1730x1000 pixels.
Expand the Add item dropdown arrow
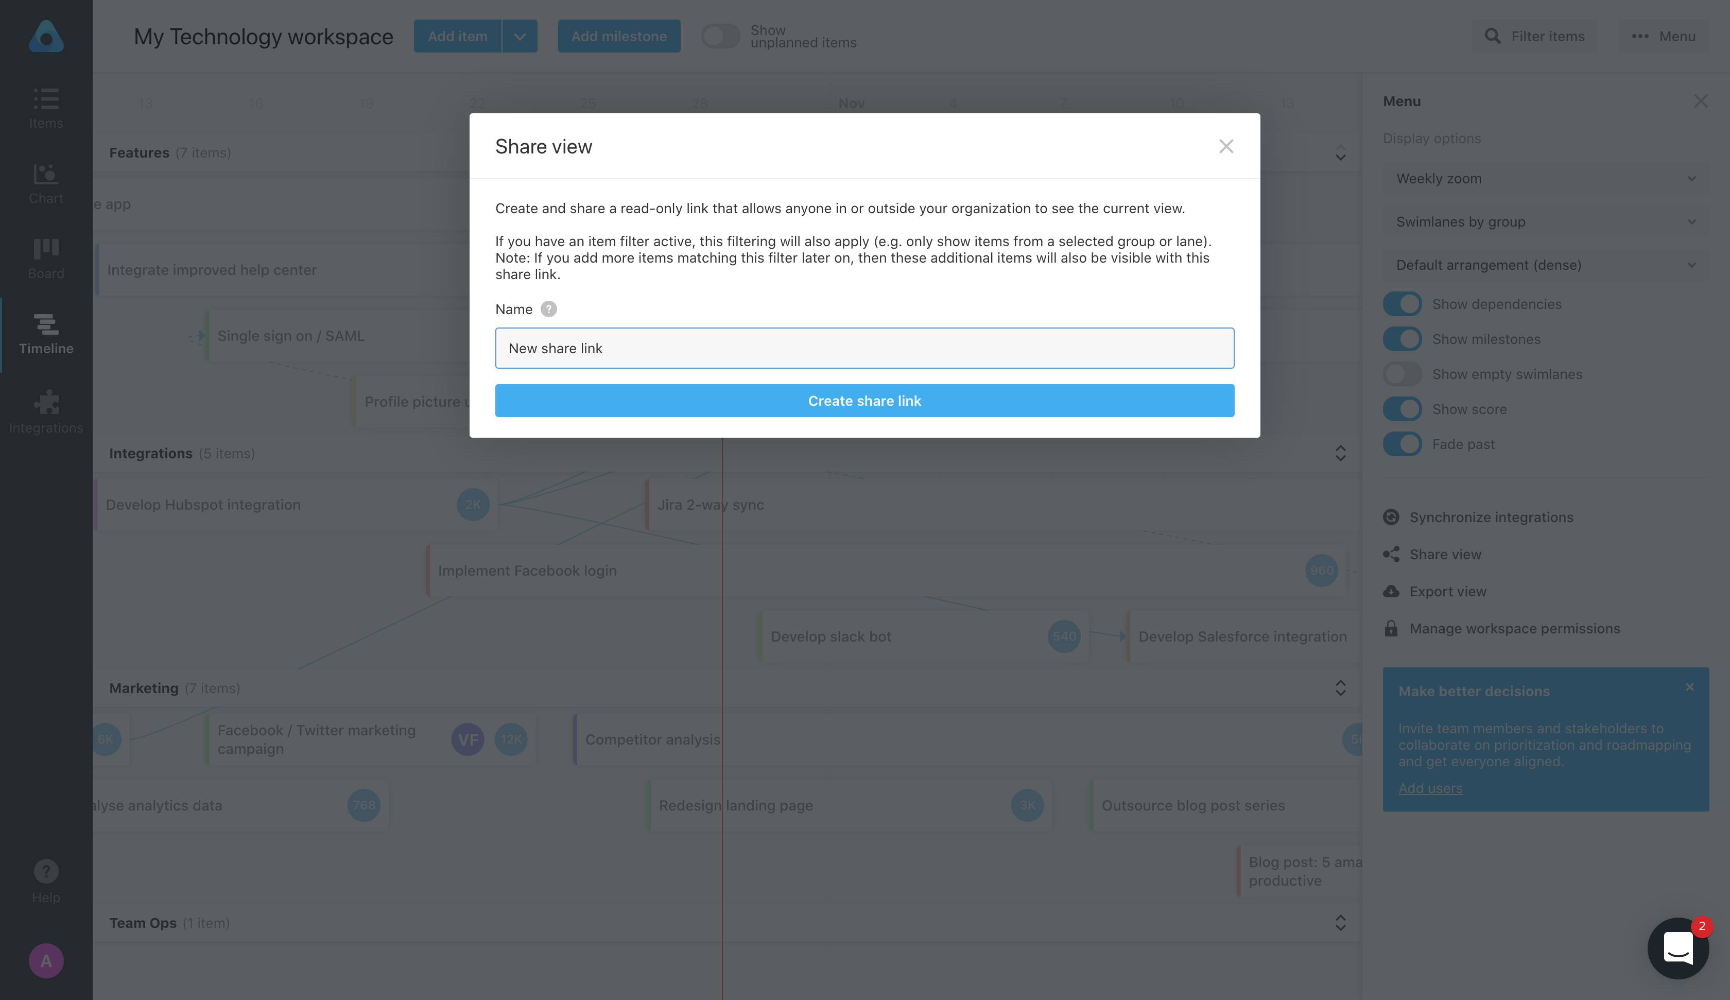point(520,36)
